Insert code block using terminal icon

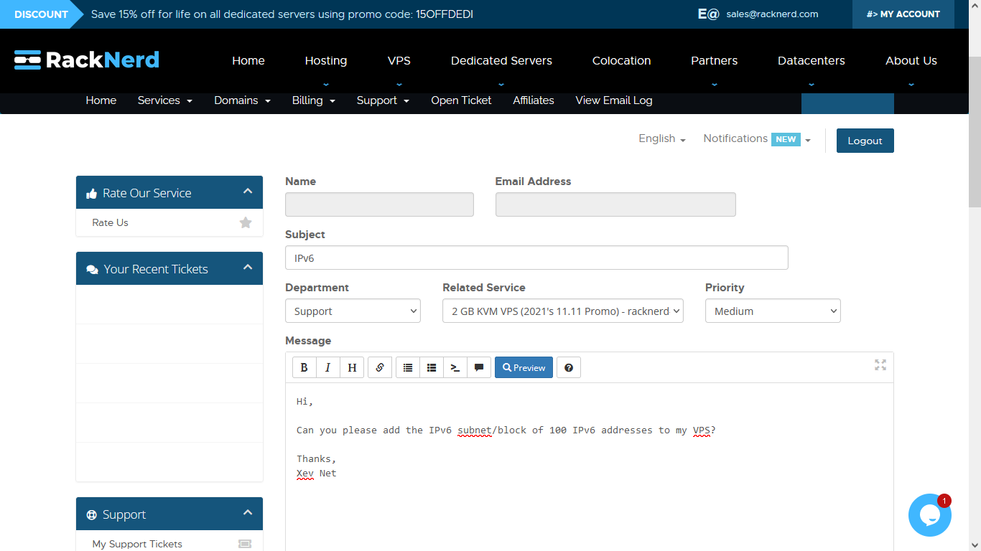(455, 367)
